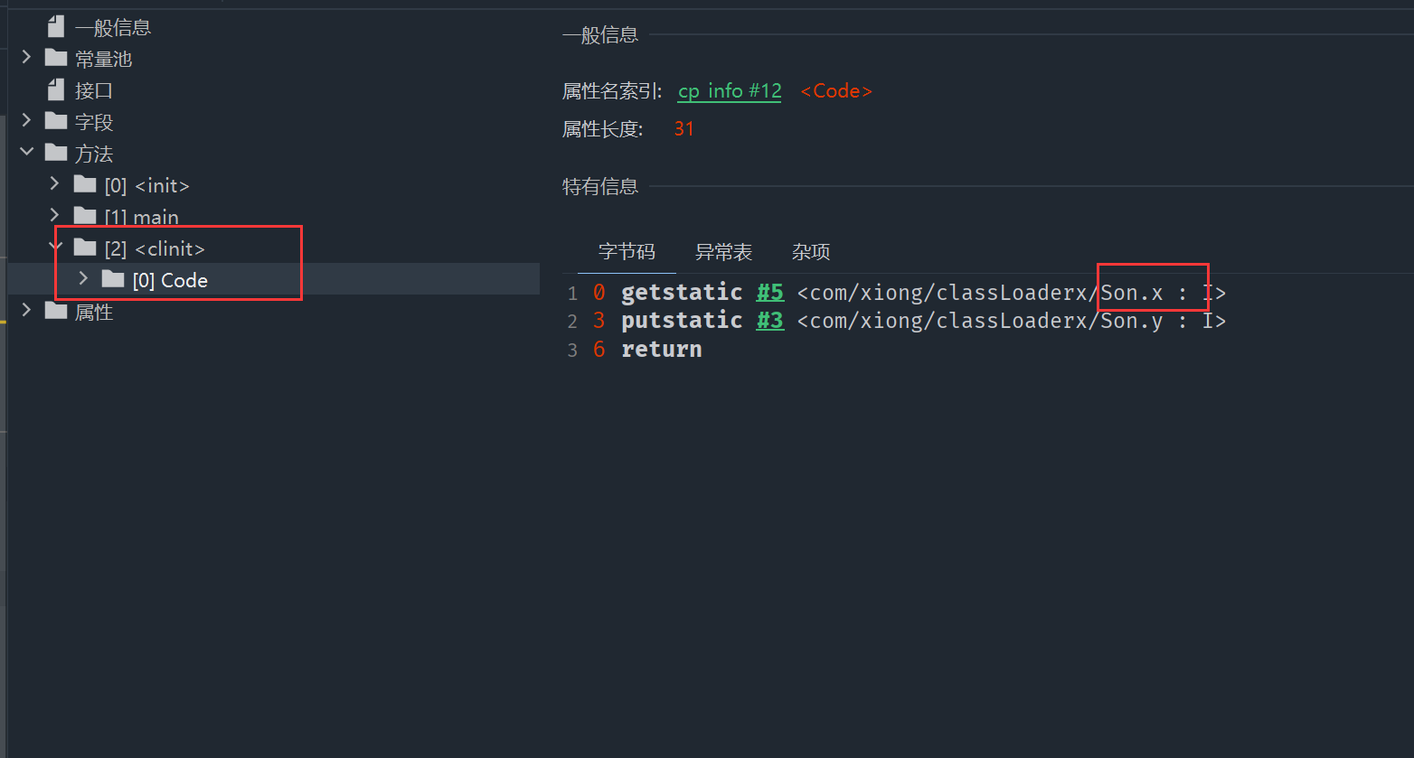Screen dimensions: 1414x758
Task: Select the [0] Code tree item
Action: point(170,280)
